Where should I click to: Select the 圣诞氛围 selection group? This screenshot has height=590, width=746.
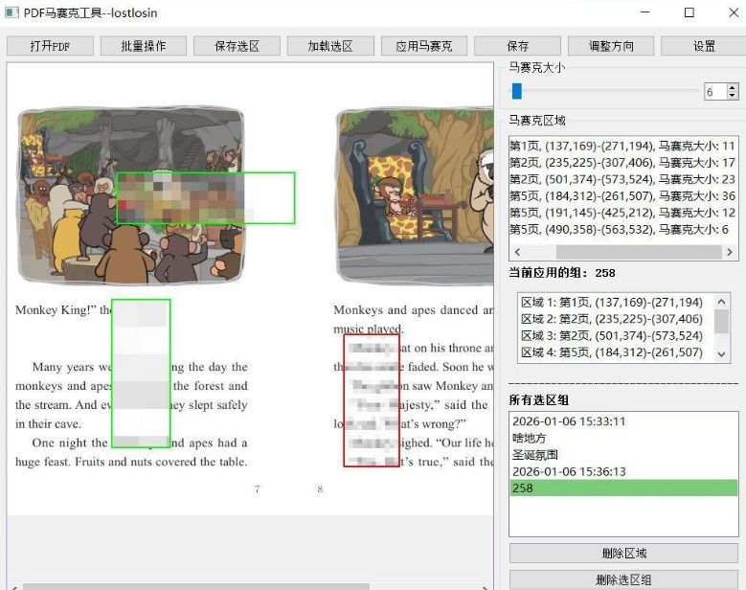pyautogui.click(x=623, y=454)
